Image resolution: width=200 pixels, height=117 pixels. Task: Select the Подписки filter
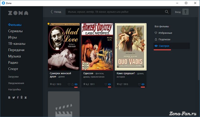pyautogui.click(x=162, y=39)
